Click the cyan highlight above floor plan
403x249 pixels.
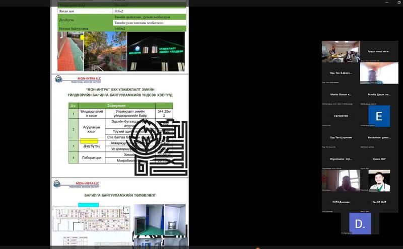[88, 205]
